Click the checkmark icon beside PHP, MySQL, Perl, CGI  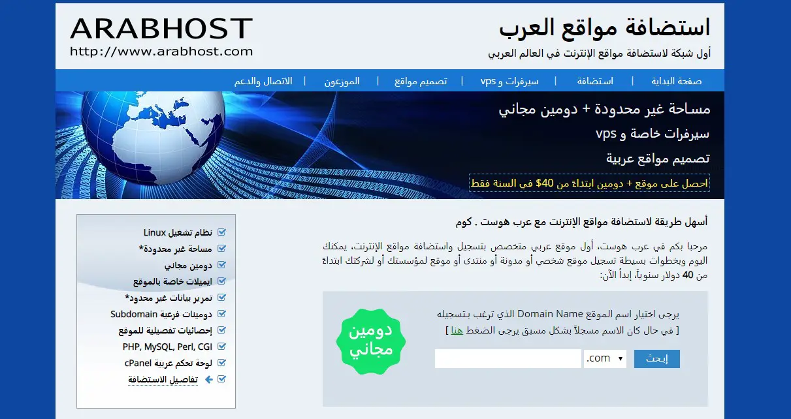(x=221, y=347)
